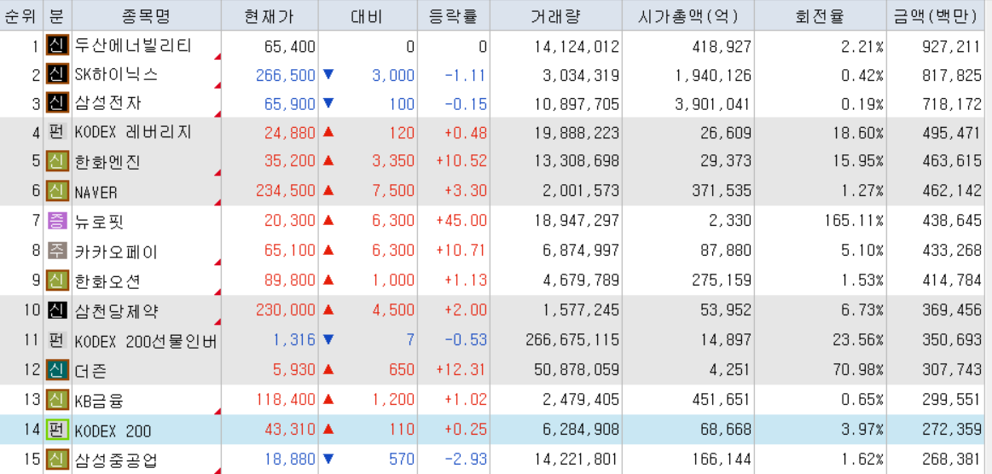Screen dimensions: 992x474
Task: Sort by the 종목명 column header
Action: [147, 15]
